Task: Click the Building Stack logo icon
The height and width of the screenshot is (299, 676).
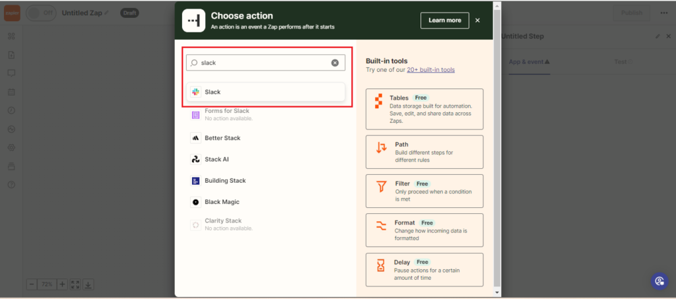Action: (195, 180)
